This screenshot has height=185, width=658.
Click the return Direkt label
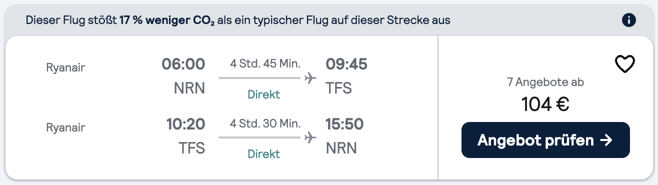click(x=264, y=154)
